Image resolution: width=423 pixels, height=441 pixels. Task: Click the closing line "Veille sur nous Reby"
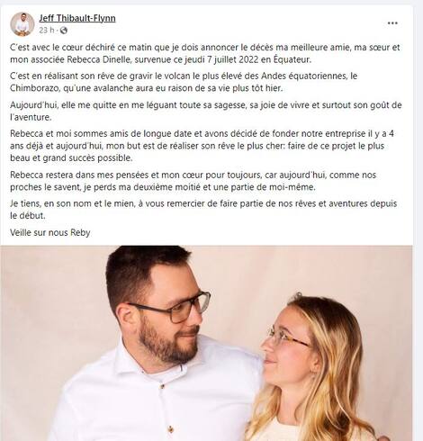click(50, 232)
